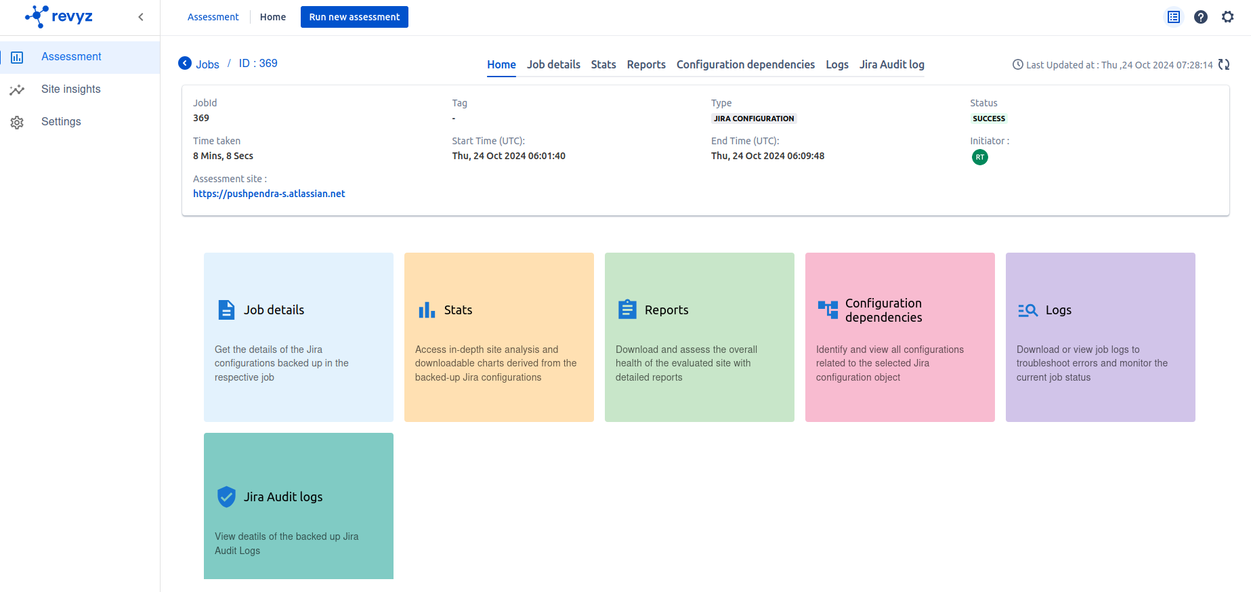The width and height of the screenshot is (1251, 592).
Task: Click the RT initiator avatar
Action: pyautogui.click(x=980, y=157)
